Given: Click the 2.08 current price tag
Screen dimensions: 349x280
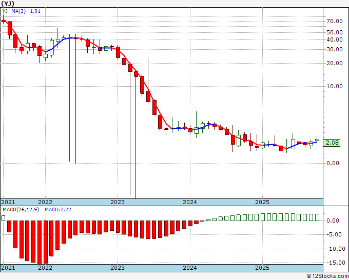Looking at the screenshot, I should click(x=332, y=143).
